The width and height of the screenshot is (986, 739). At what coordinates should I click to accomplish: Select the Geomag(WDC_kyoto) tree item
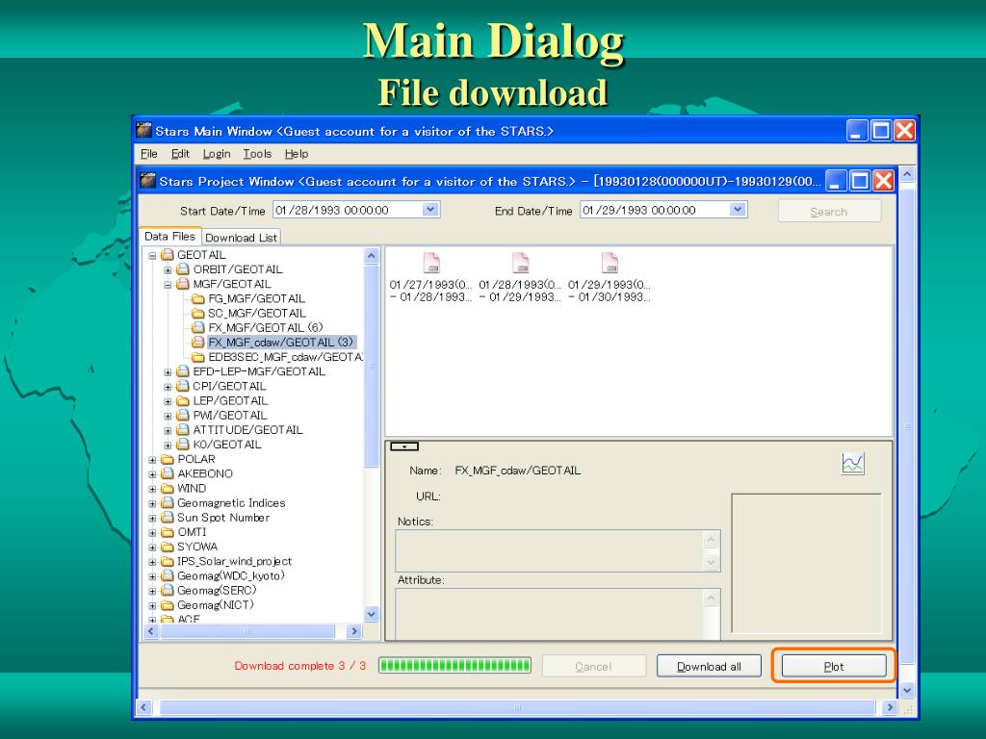click(x=231, y=575)
